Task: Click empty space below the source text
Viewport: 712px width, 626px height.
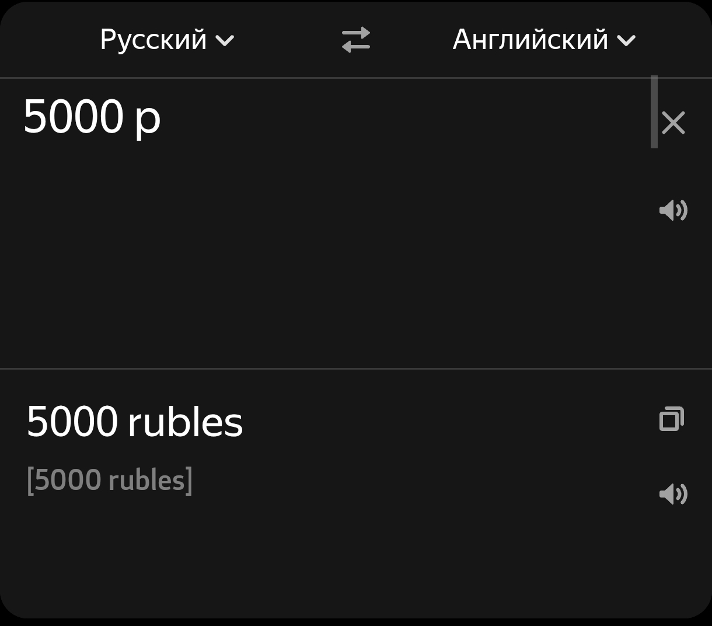Action: [x=292, y=263]
